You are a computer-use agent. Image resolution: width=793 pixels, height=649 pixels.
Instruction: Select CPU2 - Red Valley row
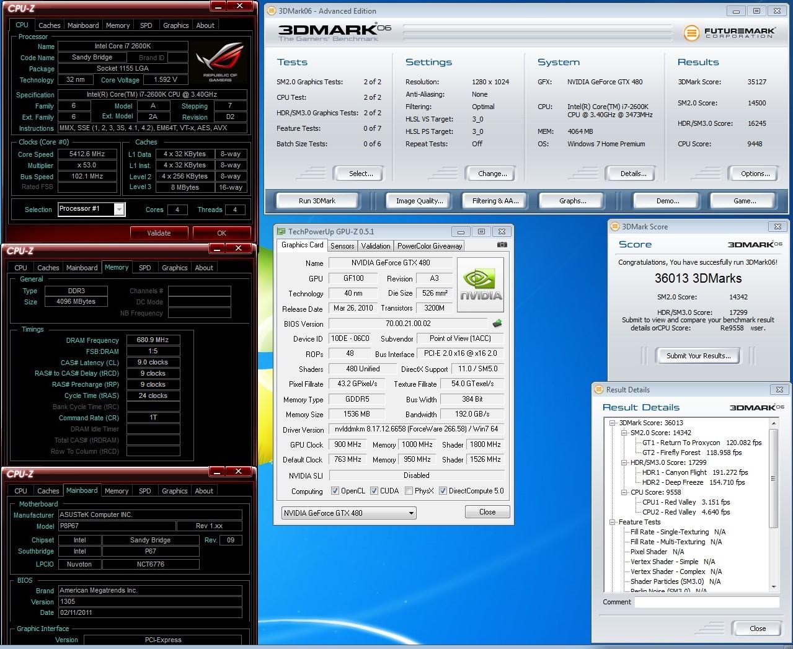686,512
